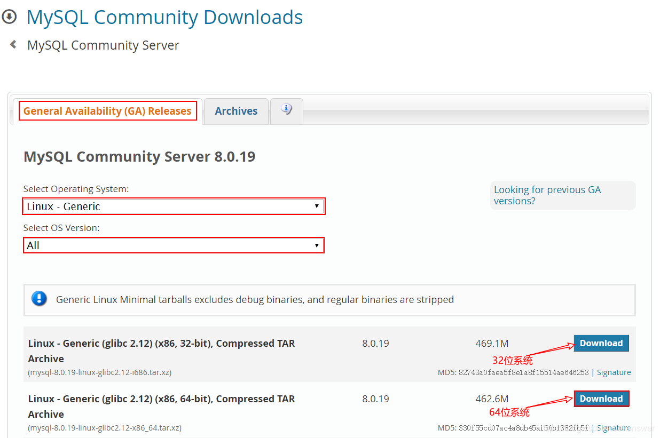Click the download circle icon beside page title
660x438 pixels.
(x=9, y=18)
